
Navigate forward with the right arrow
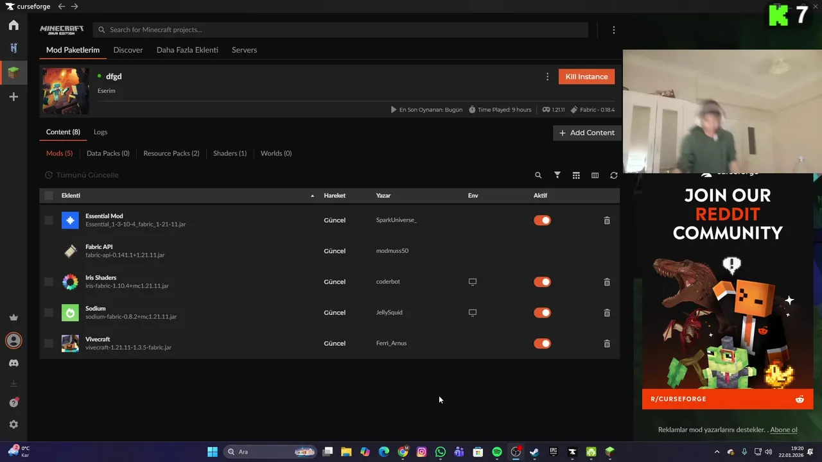pyautogui.click(x=74, y=6)
